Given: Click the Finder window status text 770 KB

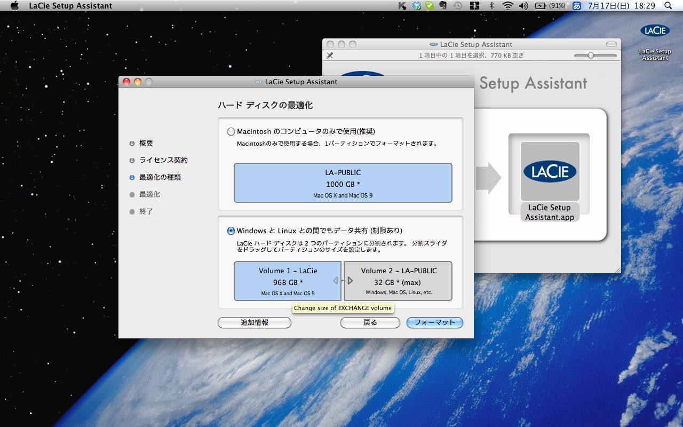Looking at the screenshot, I should coord(472,56).
